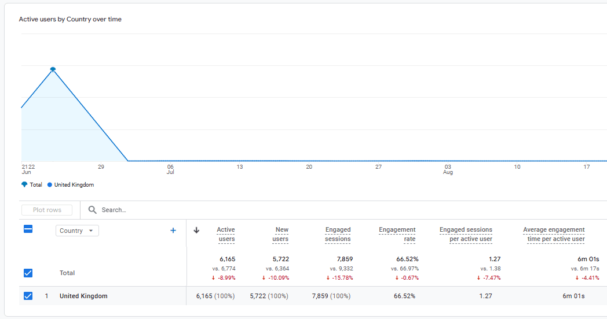Screen dimensions: 607x319
Task: Click the sort descending arrow icon
Action: click(x=196, y=230)
